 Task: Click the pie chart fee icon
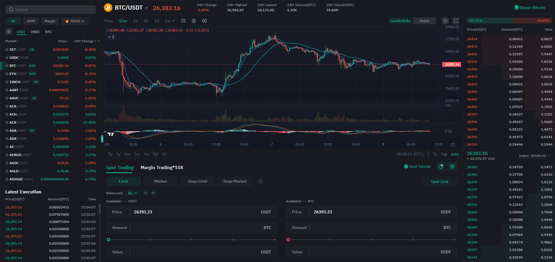coord(441,166)
